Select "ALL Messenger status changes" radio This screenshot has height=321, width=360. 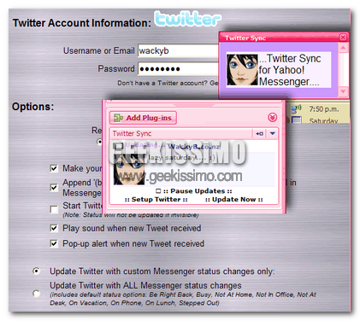36,293
